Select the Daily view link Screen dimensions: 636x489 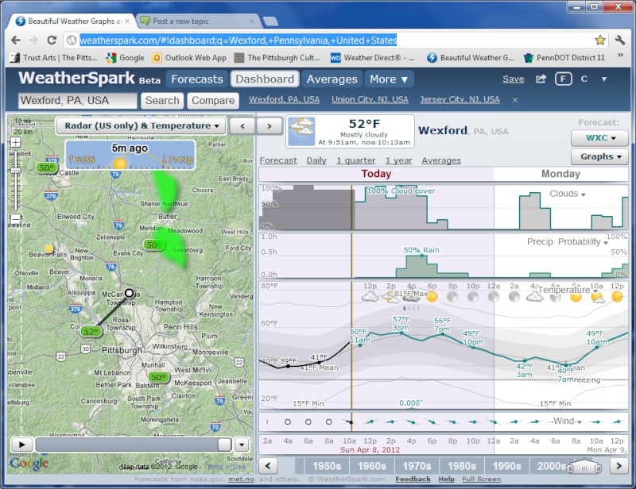[x=316, y=160]
